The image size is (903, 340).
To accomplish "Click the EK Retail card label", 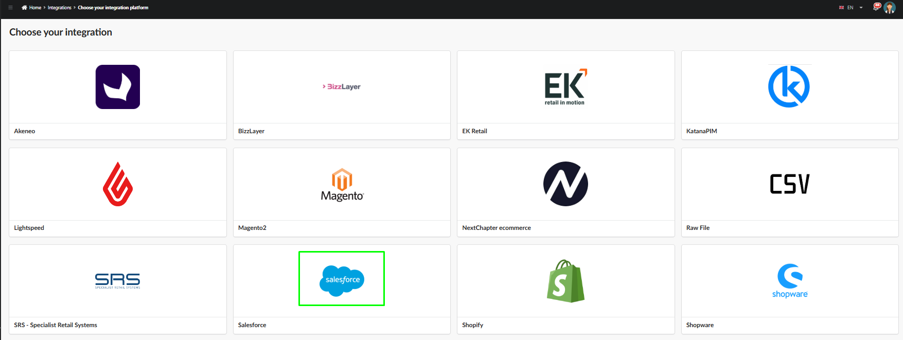I will pyautogui.click(x=474, y=131).
